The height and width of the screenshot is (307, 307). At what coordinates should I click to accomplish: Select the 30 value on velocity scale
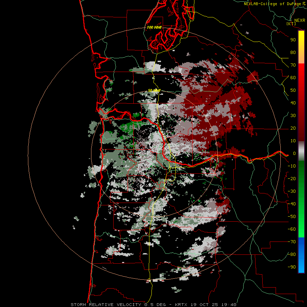[293, 116]
